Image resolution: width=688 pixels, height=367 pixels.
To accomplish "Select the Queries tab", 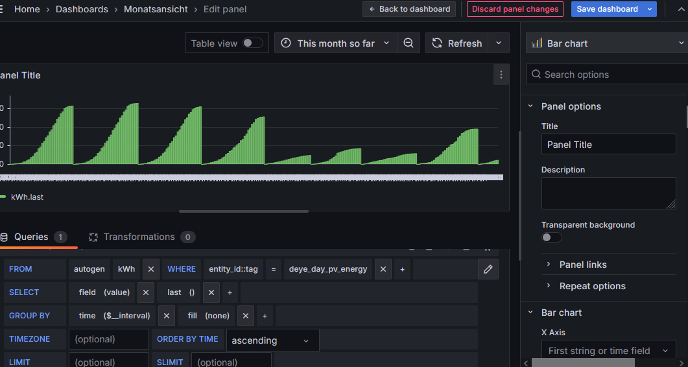I will pyautogui.click(x=31, y=237).
